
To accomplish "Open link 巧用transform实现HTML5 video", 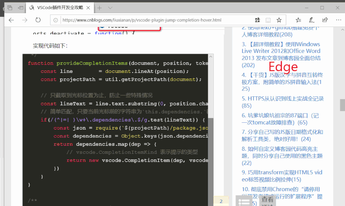I will (282, 176).
